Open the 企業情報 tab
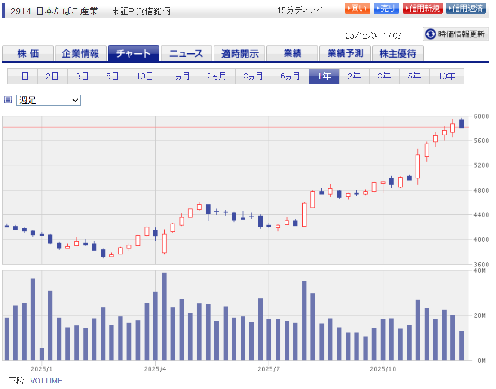The image size is (496, 389). pyautogui.click(x=80, y=53)
